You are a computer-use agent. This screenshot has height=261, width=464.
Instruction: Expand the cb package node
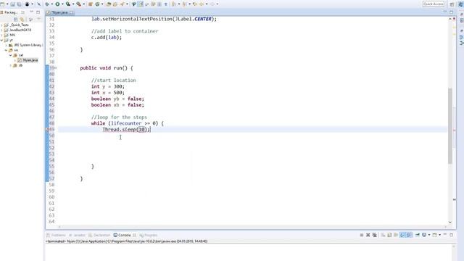tap(11, 65)
